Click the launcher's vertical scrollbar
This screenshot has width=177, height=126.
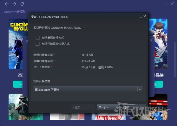(175, 60)
